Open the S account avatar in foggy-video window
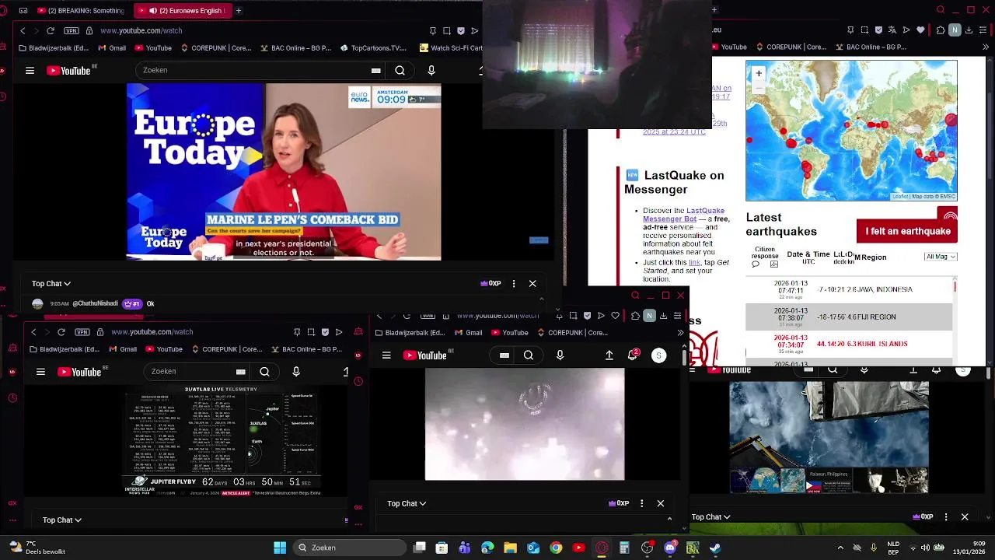This screenshot has width=995, height=560. (658, 355)
